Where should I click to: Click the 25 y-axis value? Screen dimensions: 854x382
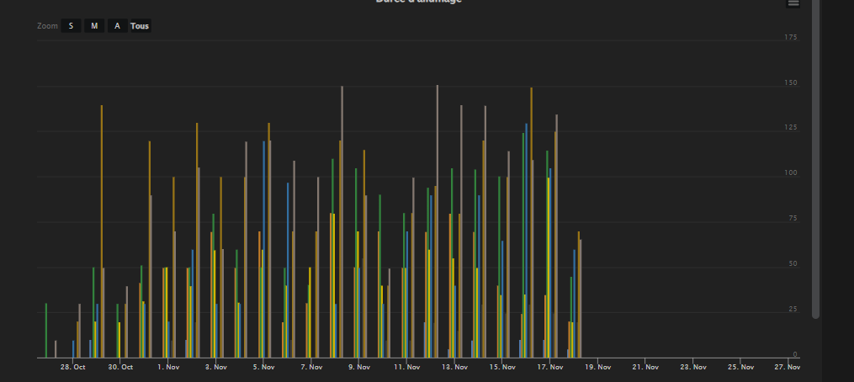point(793,310)
